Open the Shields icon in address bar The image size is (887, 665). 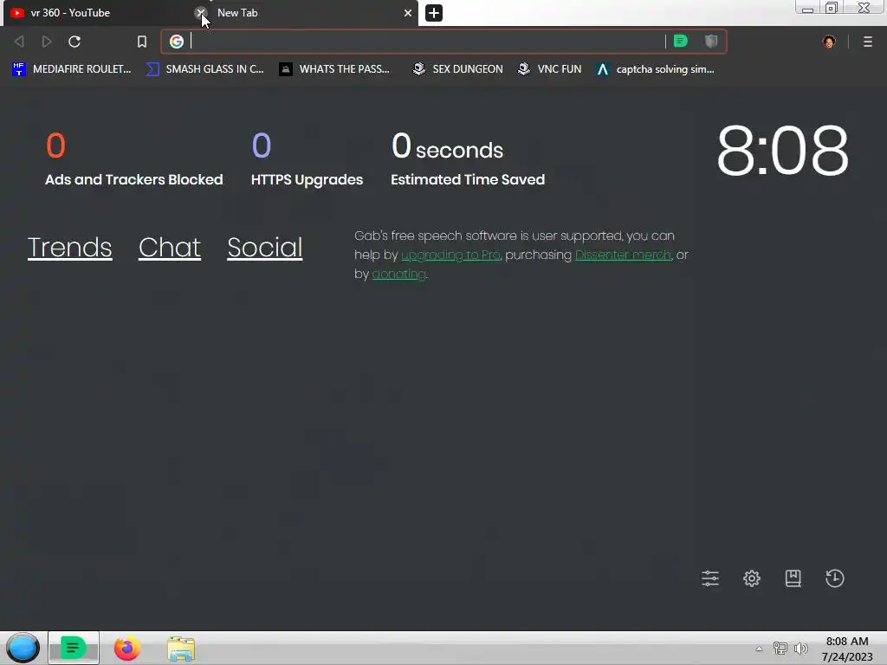pos(711,41)
